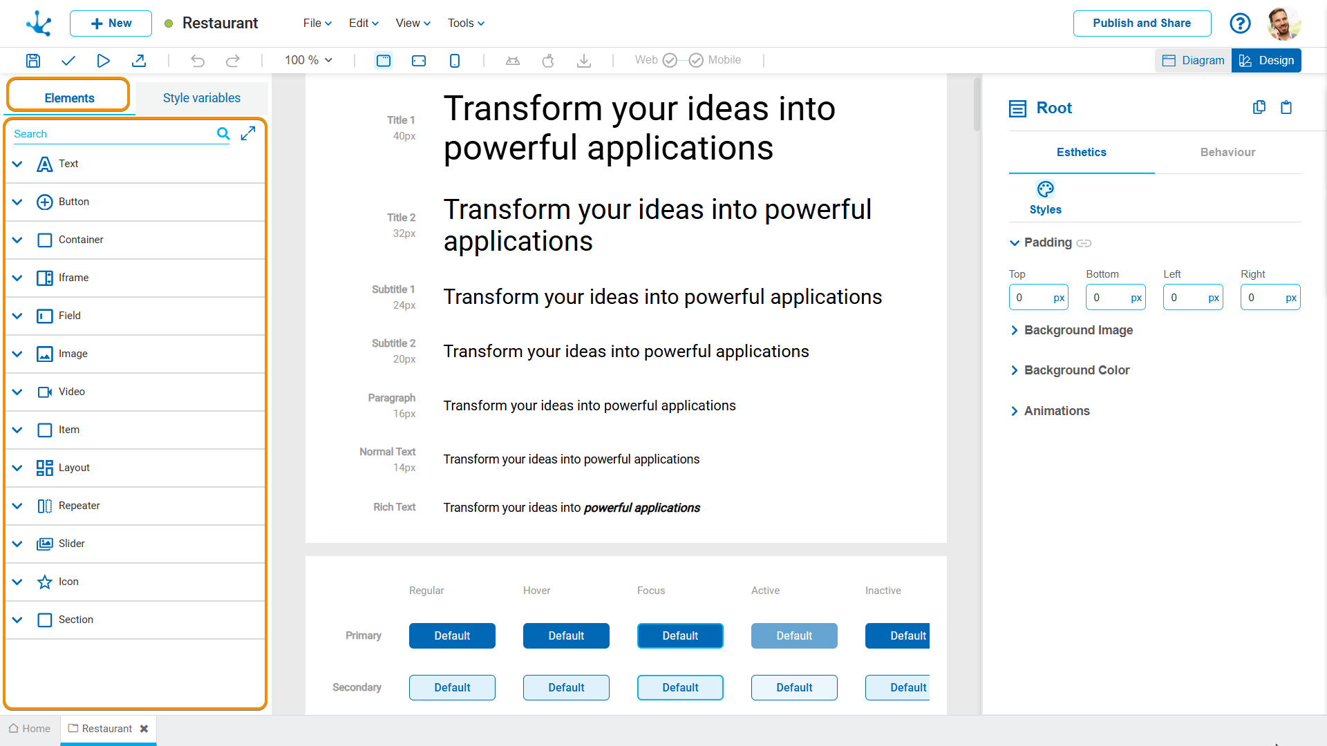This screenshot has width=1327, height=746.
Task: Click the Publish and Share button
Action: (1141, 23)
